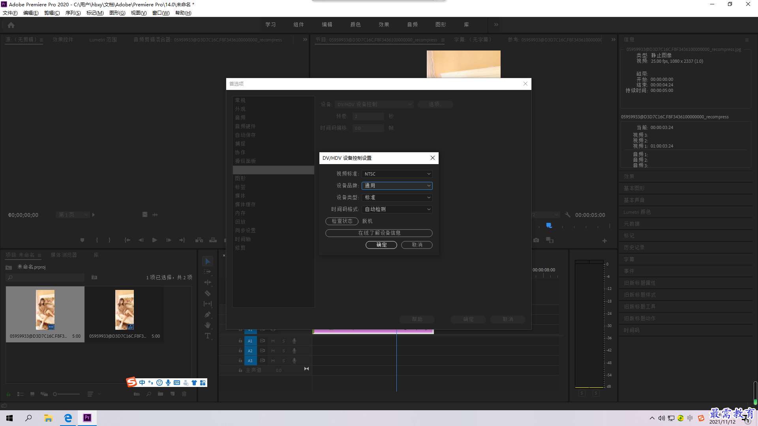Viewport: 758px width, 426px height.
Task: Click Insert button in source monitor
Action: 199,240
